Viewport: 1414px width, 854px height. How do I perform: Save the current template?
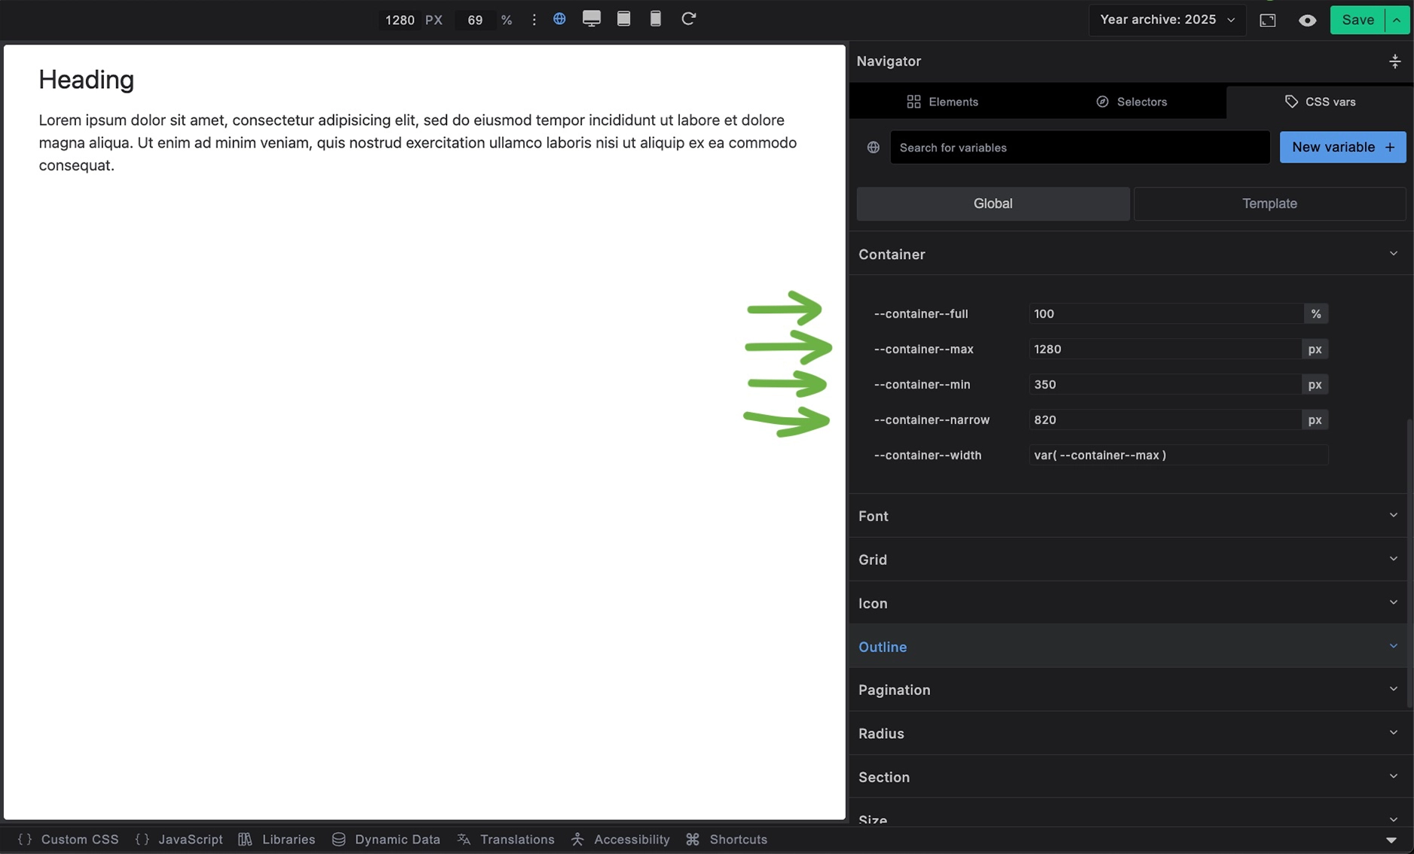point(1357,20)
